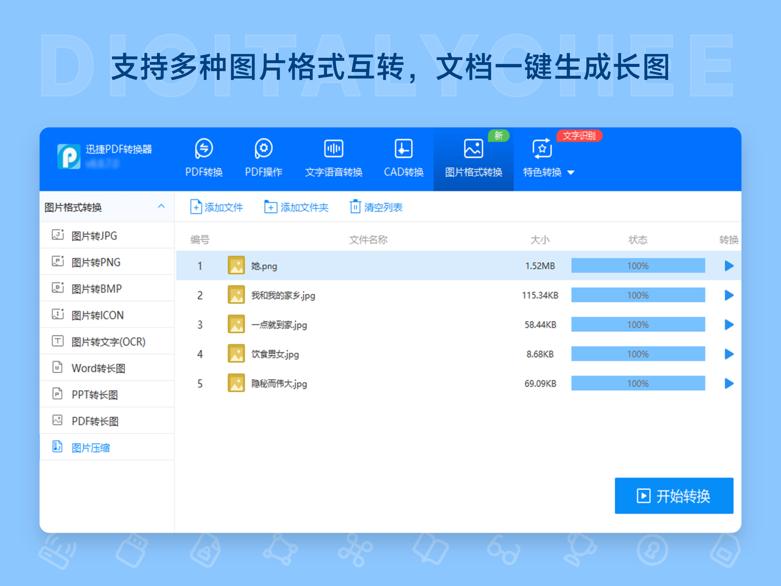This screenshot has height=586, width=781.
Task: Collapse the 图片格式转换 sidebar section
Action: tap(162, 206)
